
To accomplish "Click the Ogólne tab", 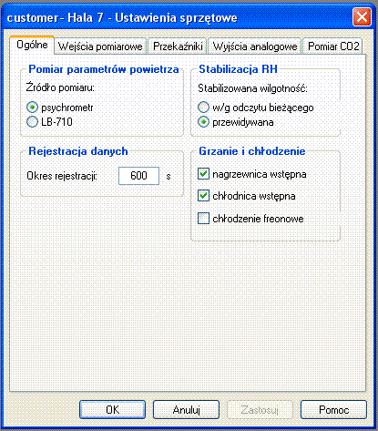I will coord(32,45).
